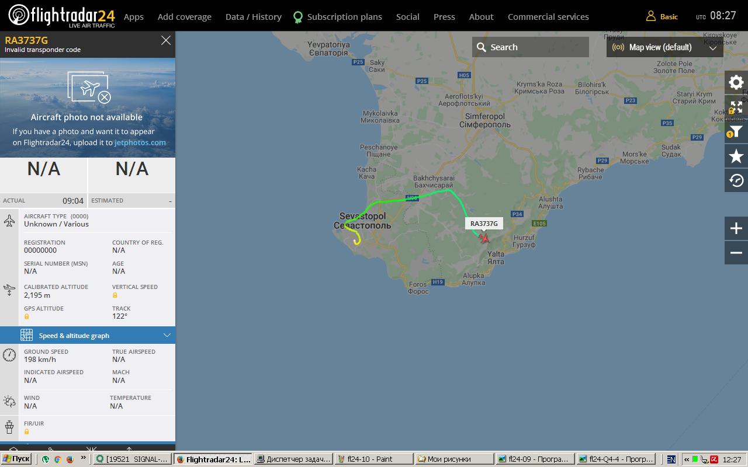The image size is (748, 467).
Task: Open Commercial services menu
Action: click(548, 16)
